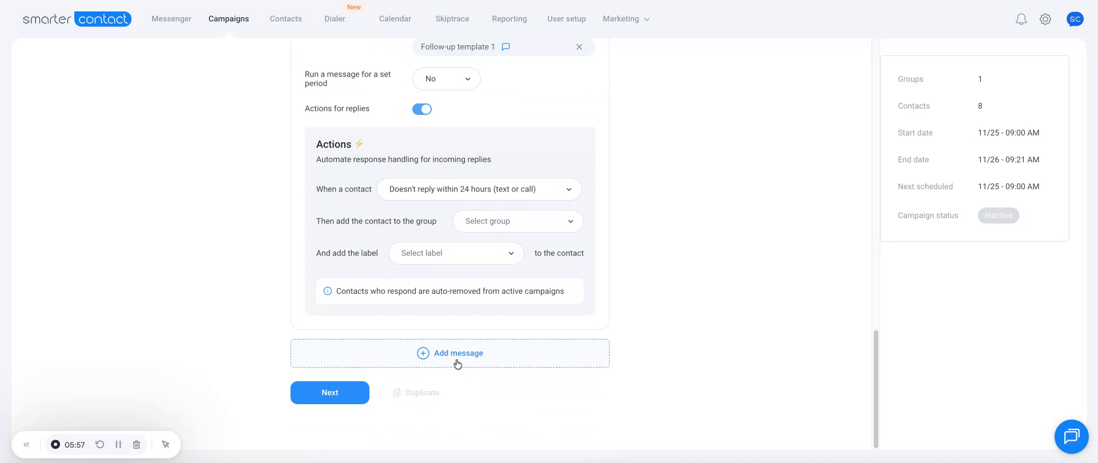The image size is (1098, 463).
Task: Go to the Contacts tab
Action: (x=286, y=19)
